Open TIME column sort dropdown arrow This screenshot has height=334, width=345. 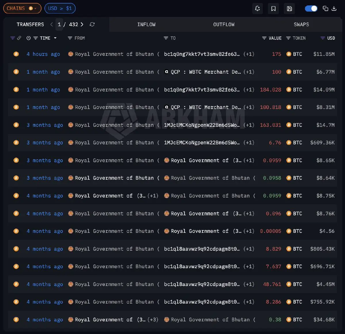[x=55, y=38]
